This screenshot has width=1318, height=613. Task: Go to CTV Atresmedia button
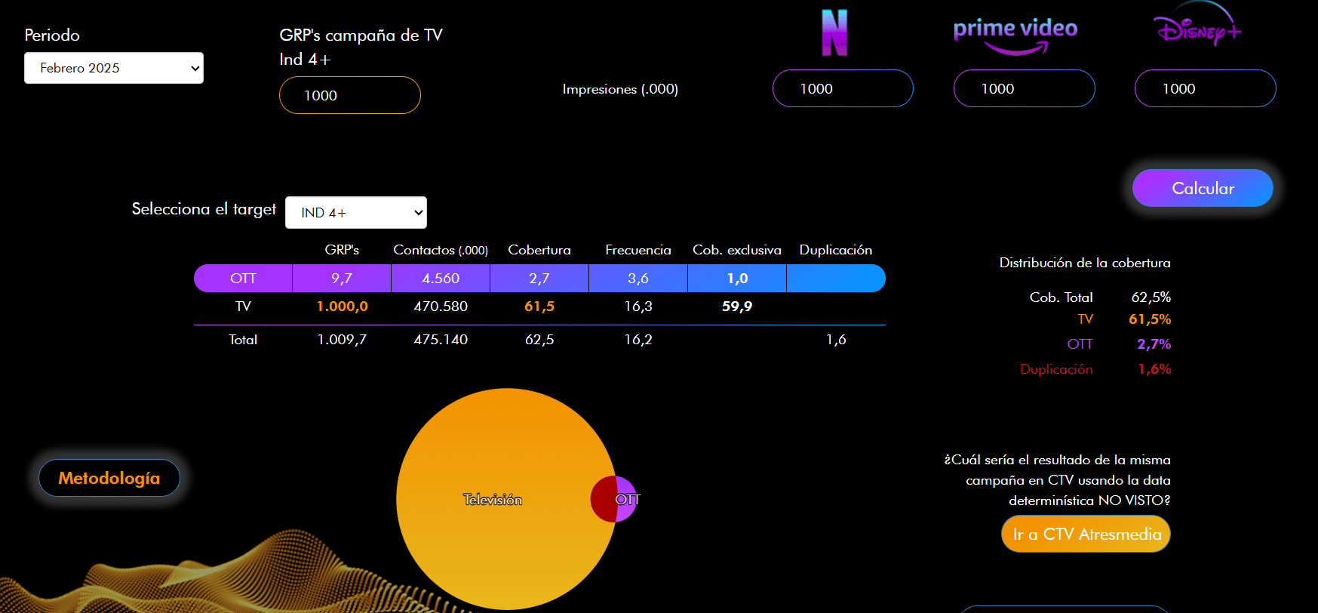(x=1086, y=534)
